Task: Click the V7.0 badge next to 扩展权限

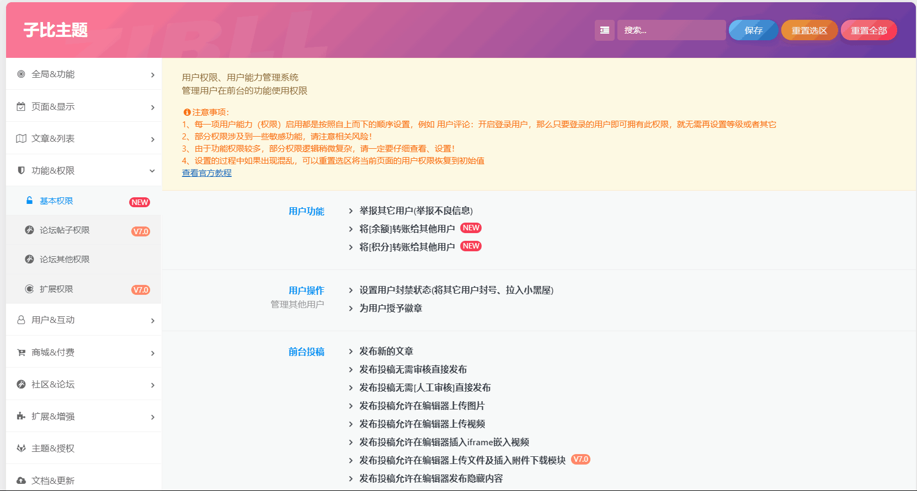Action: (x=141, y=290)
